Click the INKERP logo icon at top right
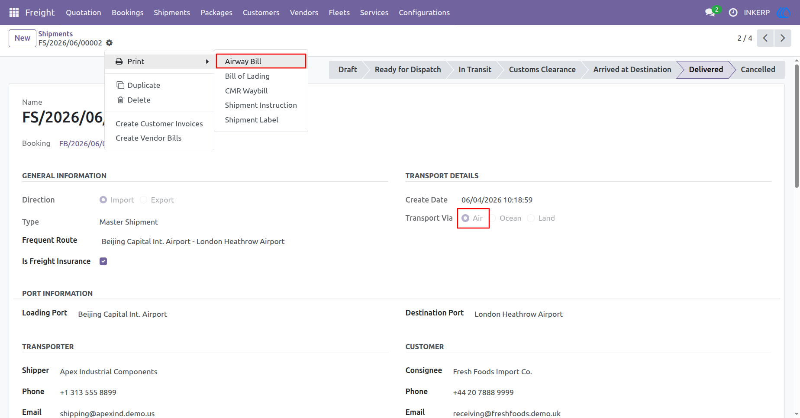 784,13
